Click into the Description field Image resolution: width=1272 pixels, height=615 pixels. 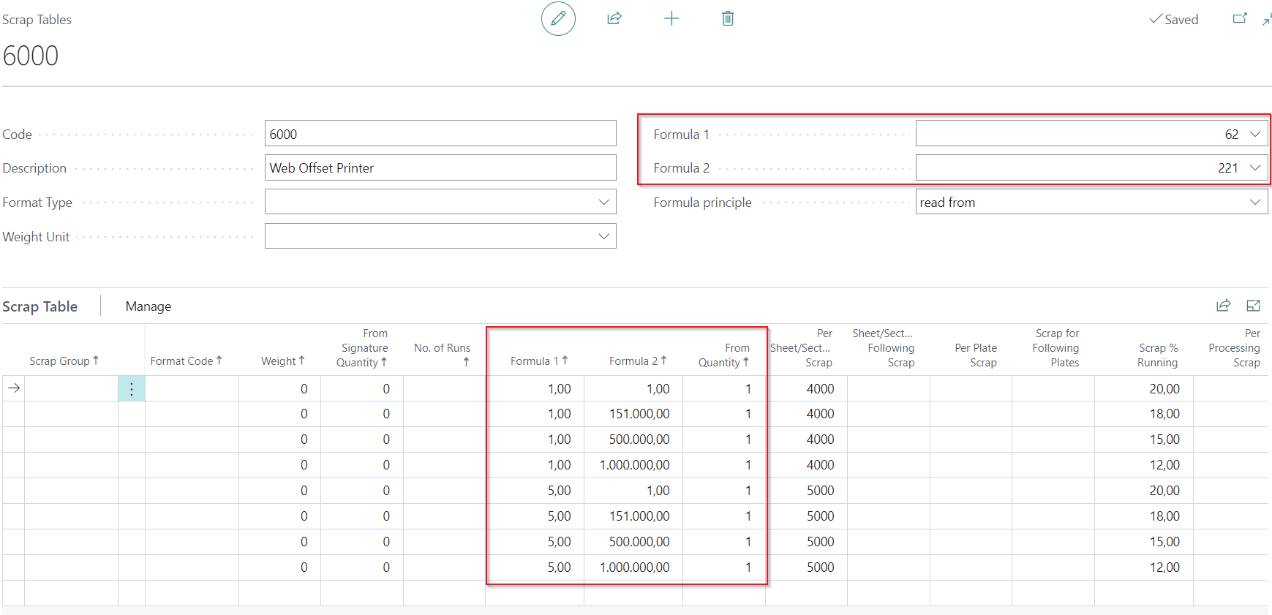440,167
